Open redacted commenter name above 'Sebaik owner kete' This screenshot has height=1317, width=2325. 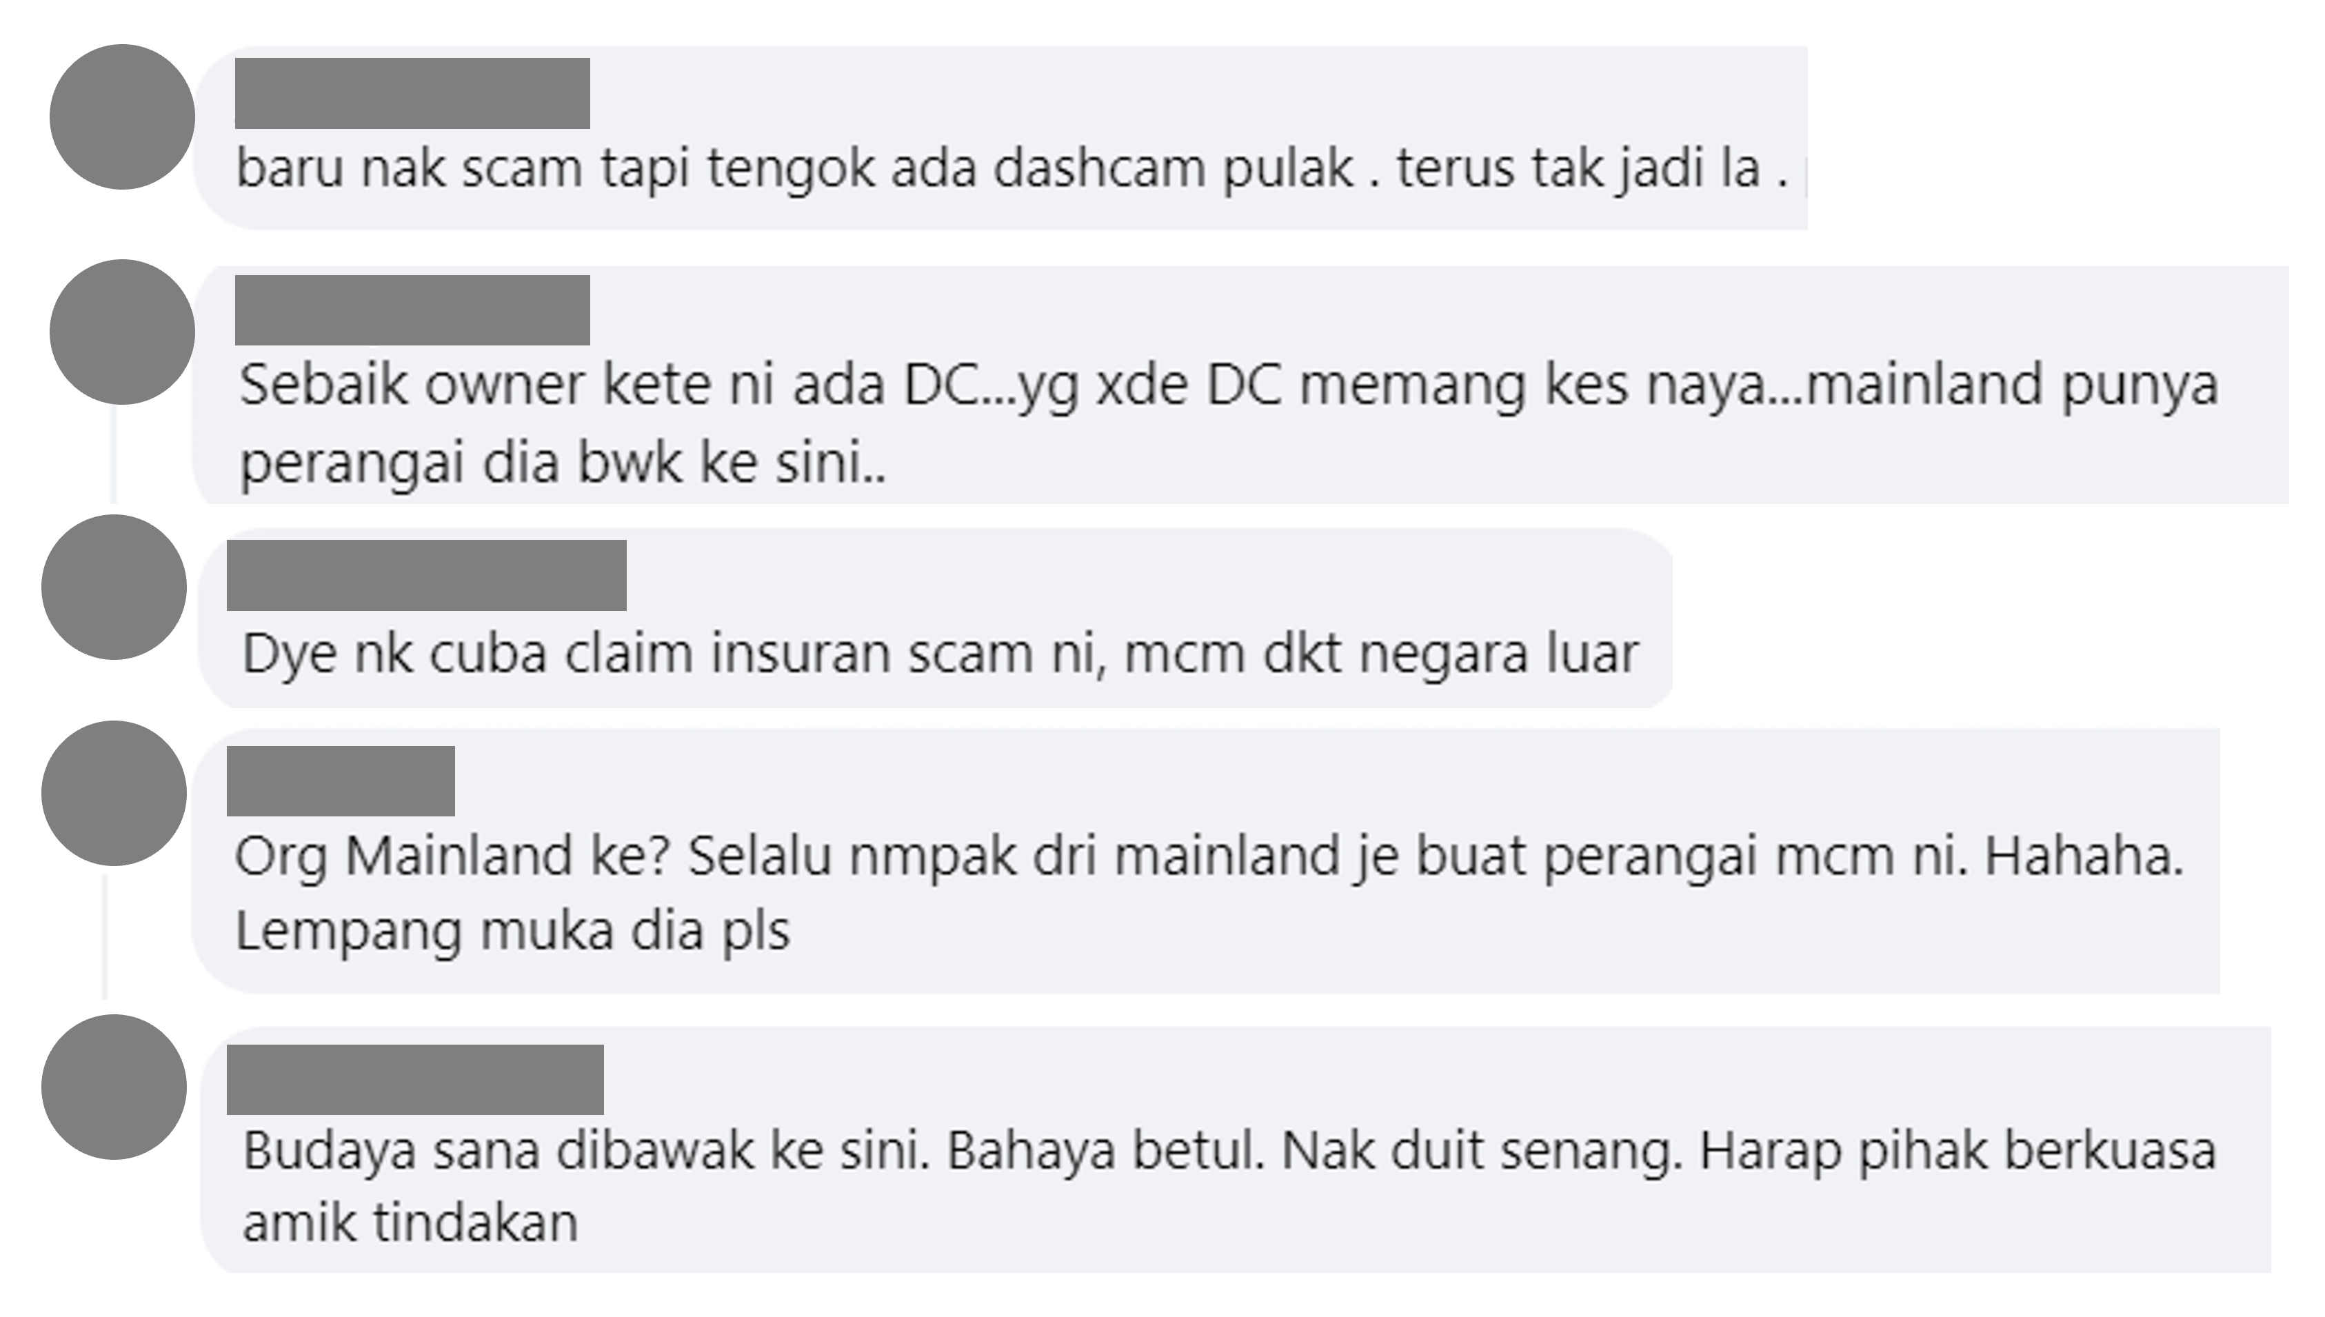pyautogui.click(x=412, y=310)
